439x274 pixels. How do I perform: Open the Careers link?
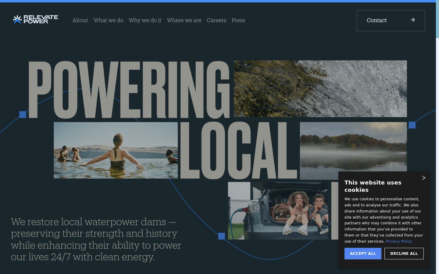click(216, 20)
